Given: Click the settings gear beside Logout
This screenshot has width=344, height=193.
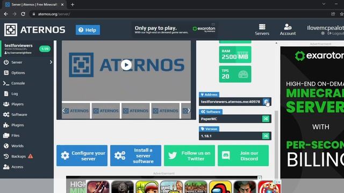Looking at the screenshot, I should coord(322,33).
